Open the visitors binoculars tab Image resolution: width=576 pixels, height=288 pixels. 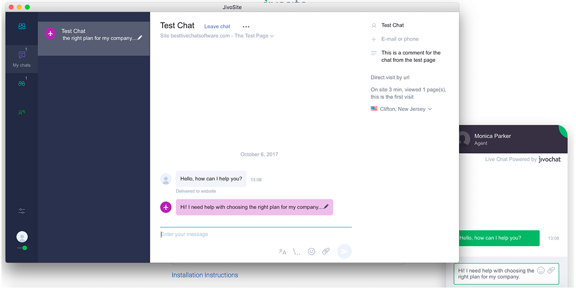22,84
